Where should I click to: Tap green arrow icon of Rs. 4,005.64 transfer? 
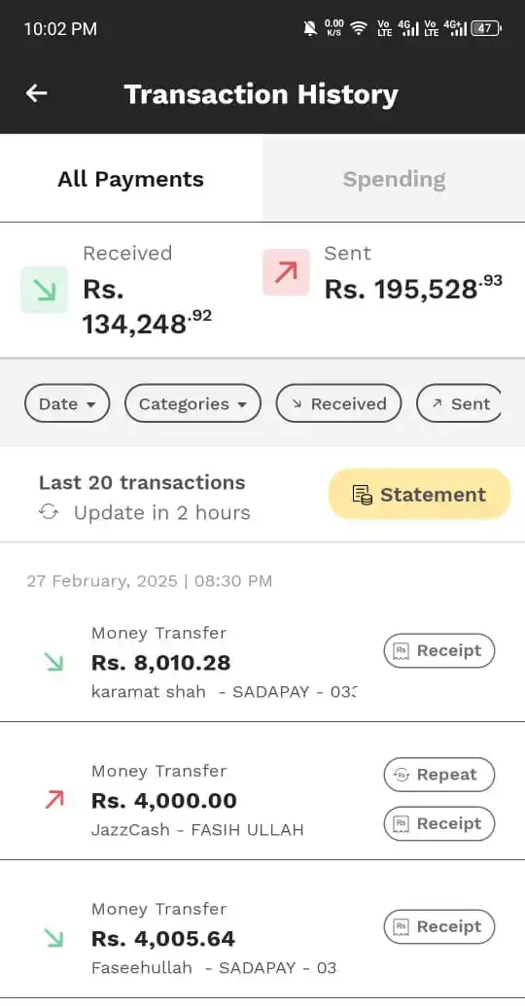click(x=54, y=938)
